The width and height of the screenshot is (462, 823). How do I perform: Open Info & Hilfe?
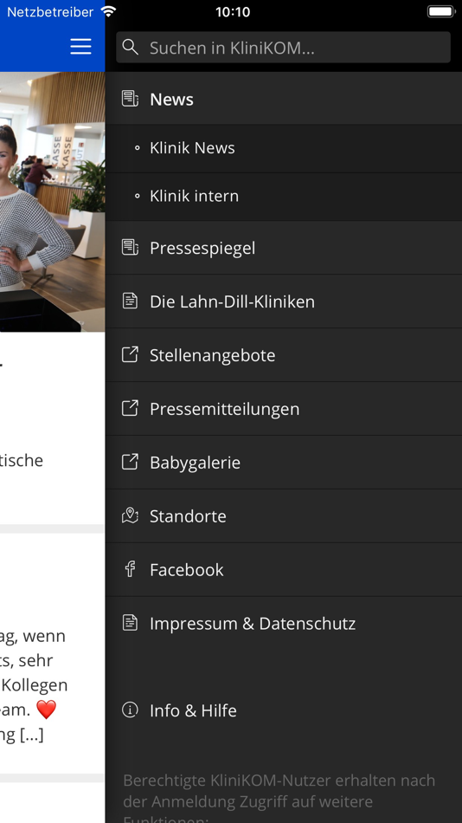click(x=283, y=710)
